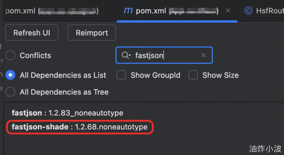Choose All Dependencies as Tree radio

(x=11, y=92)
